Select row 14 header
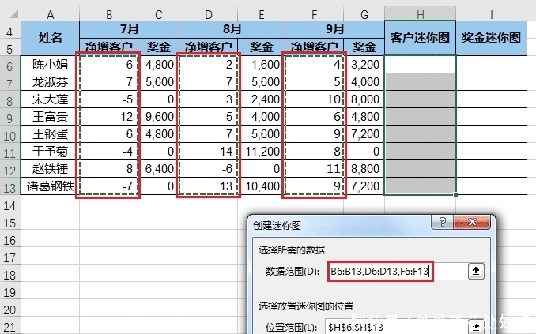 coord(10,205)
